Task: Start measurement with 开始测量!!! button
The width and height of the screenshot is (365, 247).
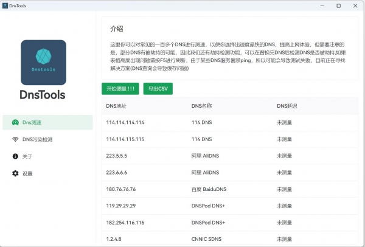Action: tap(120, 89)
